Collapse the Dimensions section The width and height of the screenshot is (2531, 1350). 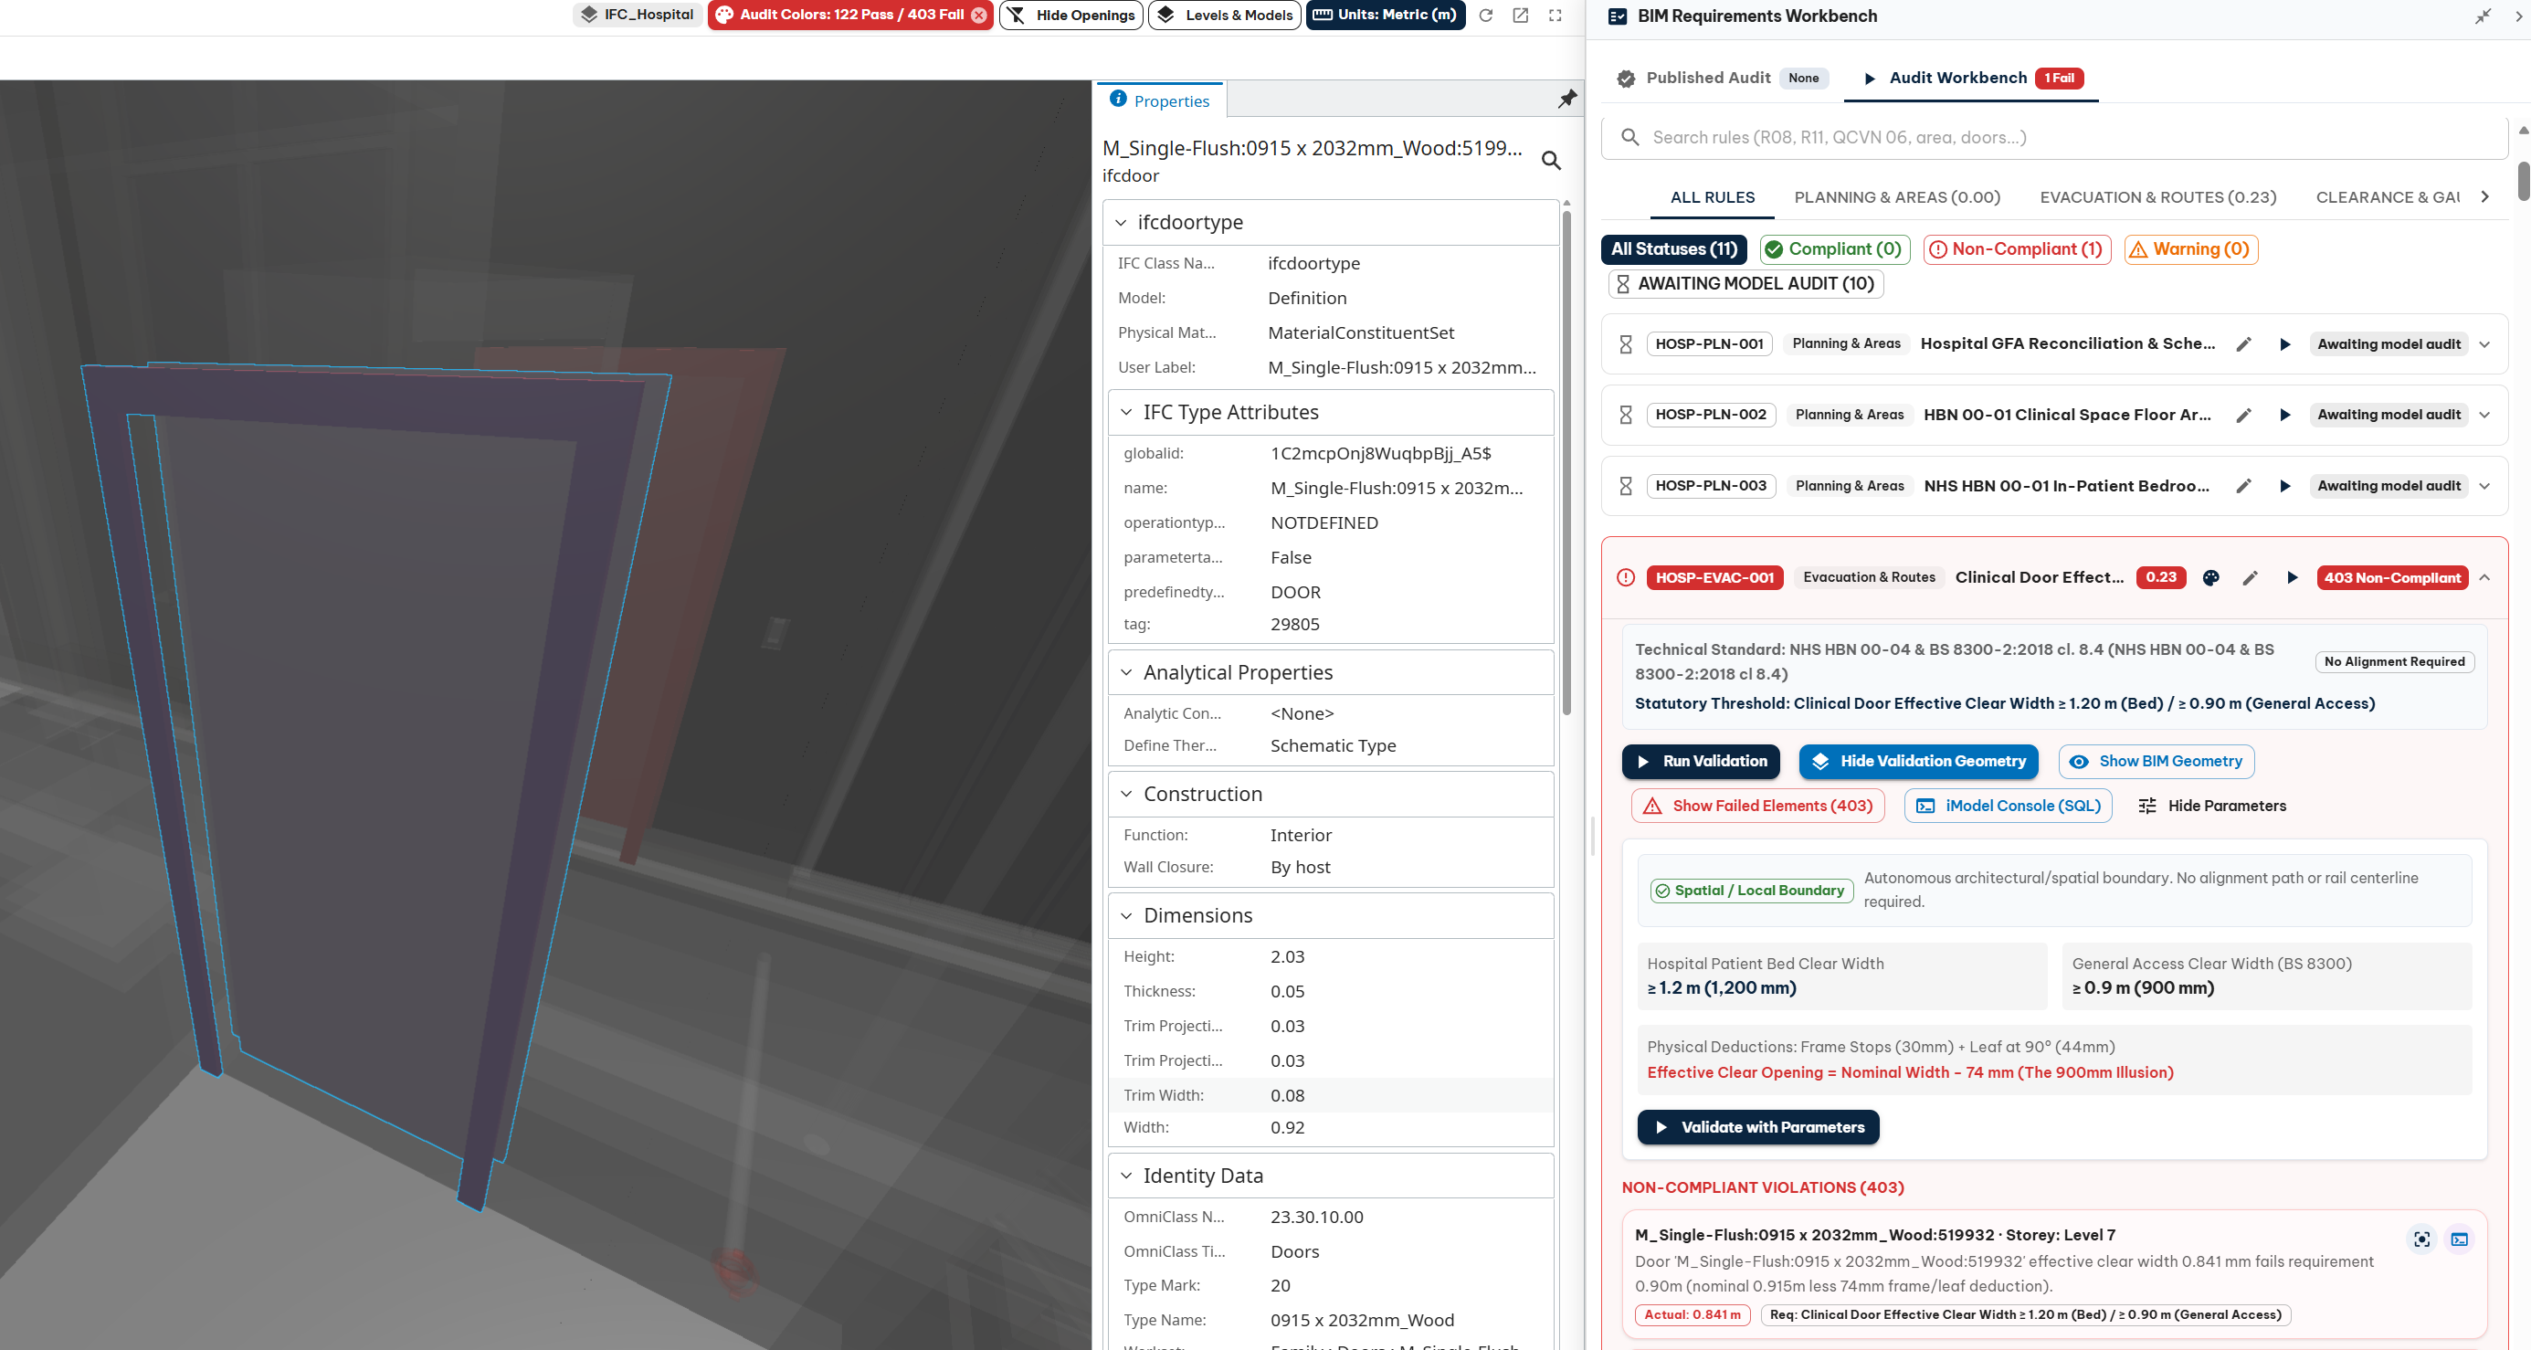pos(1126,916)
